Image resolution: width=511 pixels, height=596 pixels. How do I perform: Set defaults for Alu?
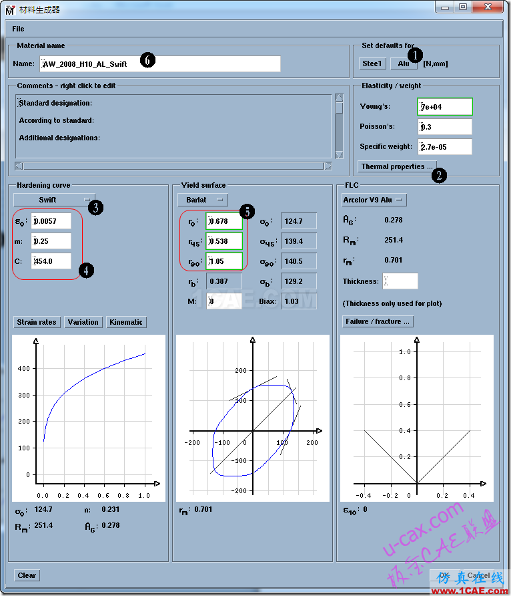(x=404, y=63)
